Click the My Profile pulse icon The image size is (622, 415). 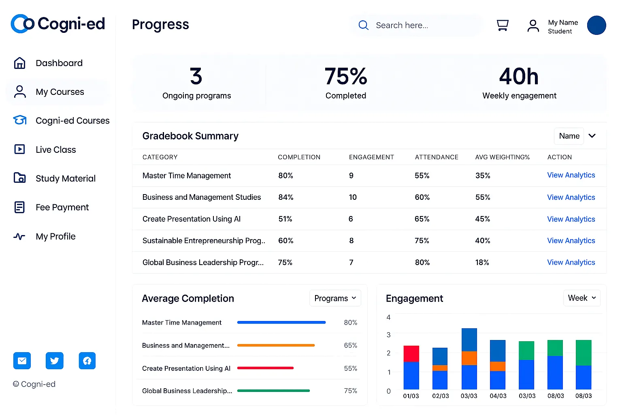19,236
